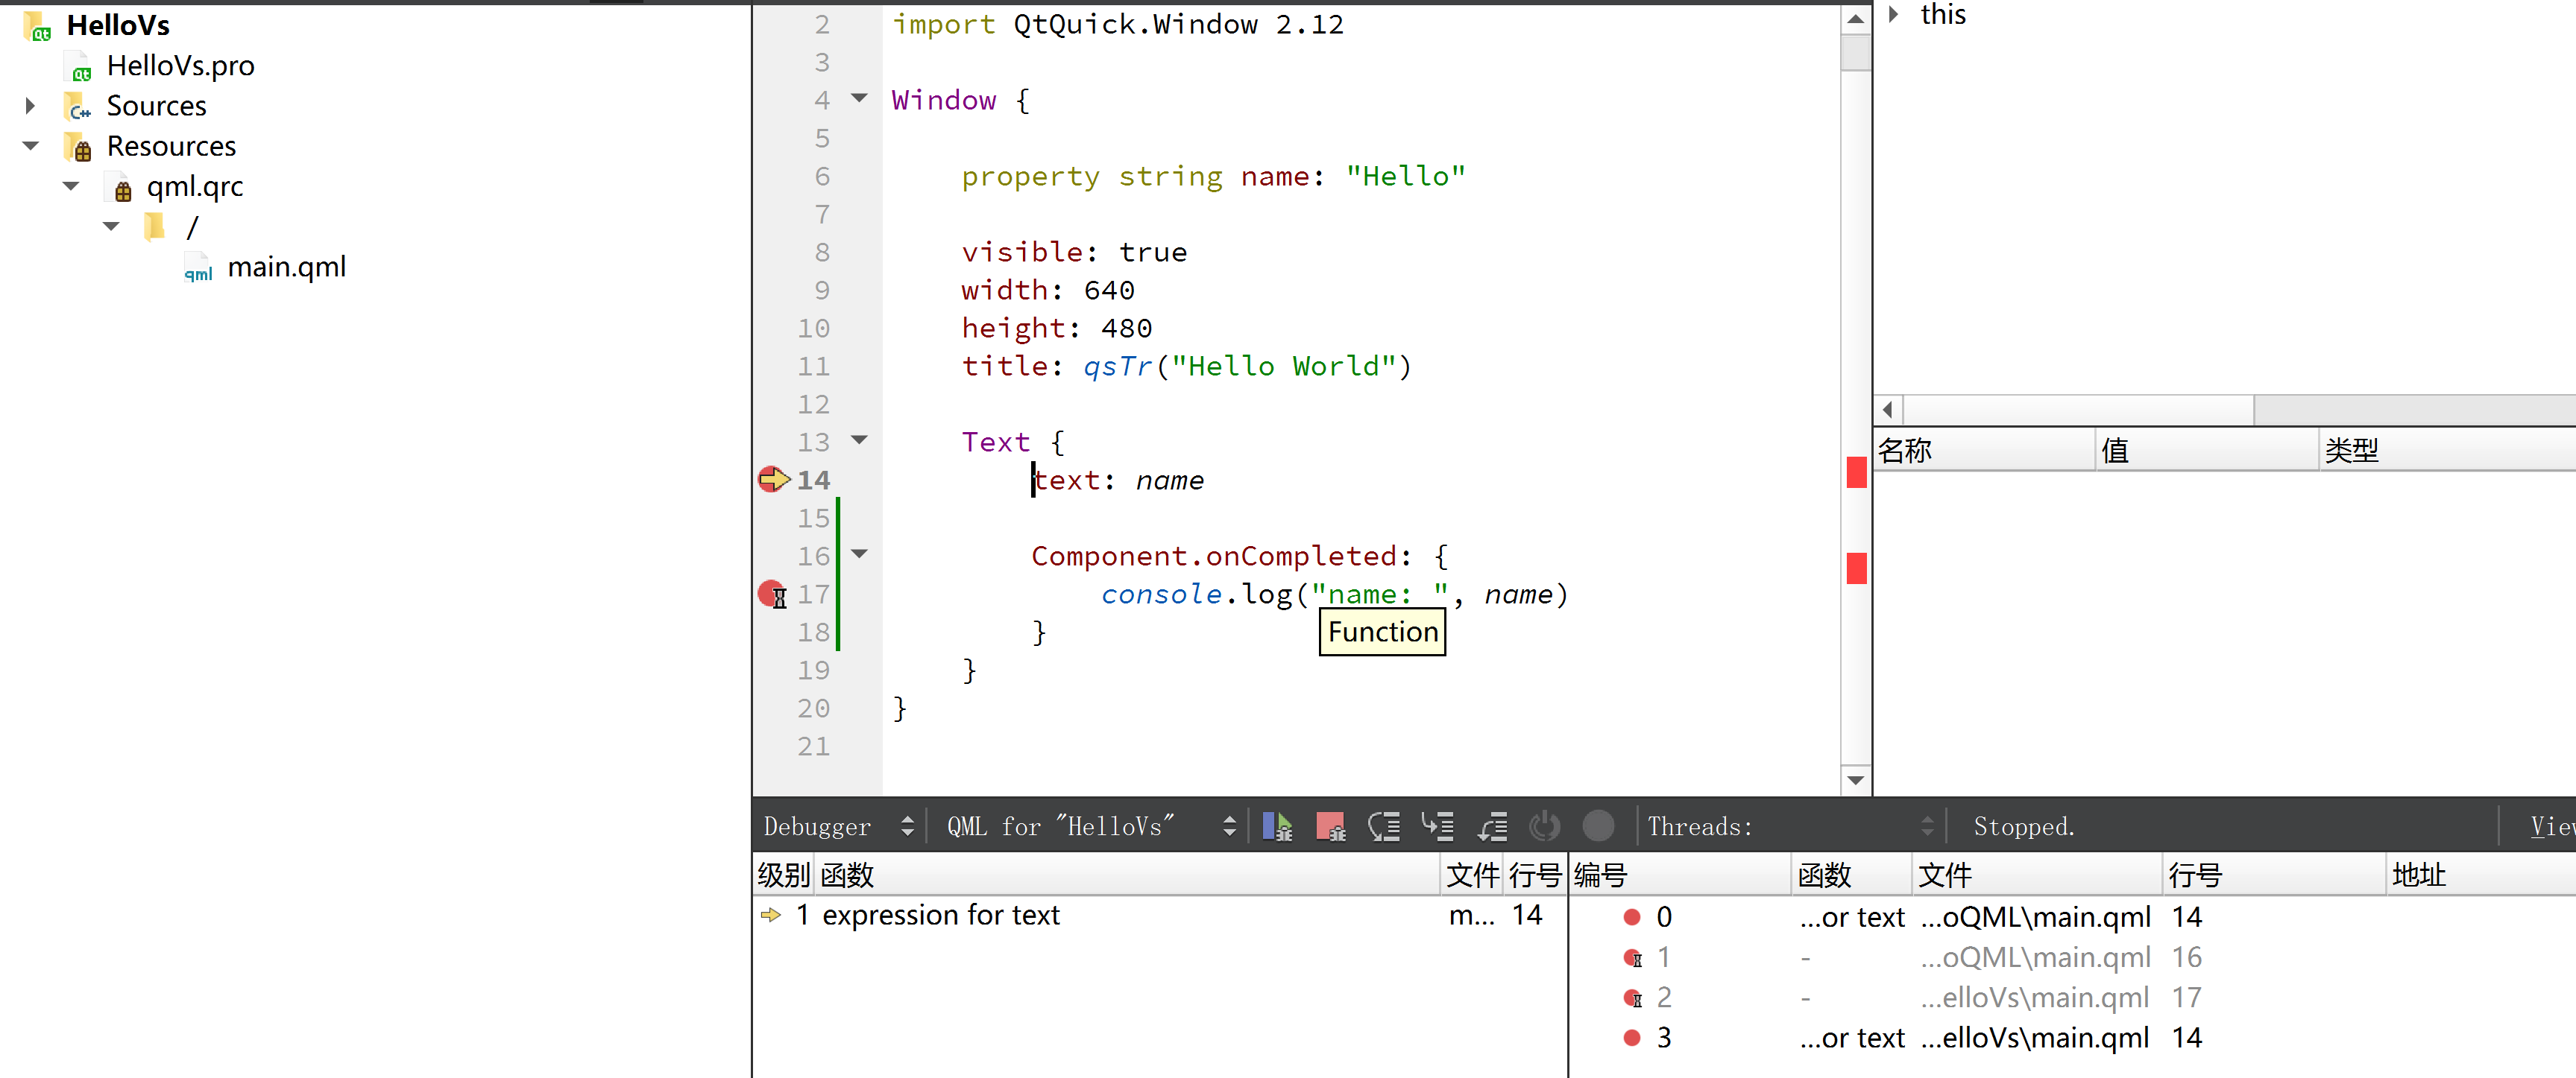The height and width of the screenshot is (1078, 2576).
Task: Click the editor vertical scrollbar down arrow
Action: coord(1855,780)
